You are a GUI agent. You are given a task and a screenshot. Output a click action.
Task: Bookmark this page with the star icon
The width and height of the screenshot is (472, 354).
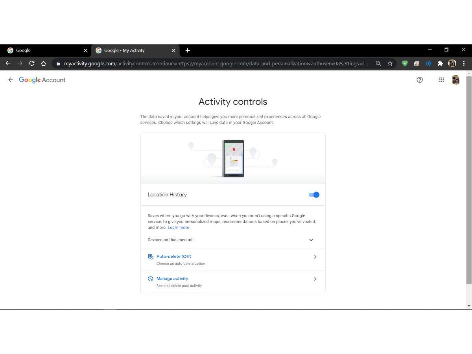(390, 63)
